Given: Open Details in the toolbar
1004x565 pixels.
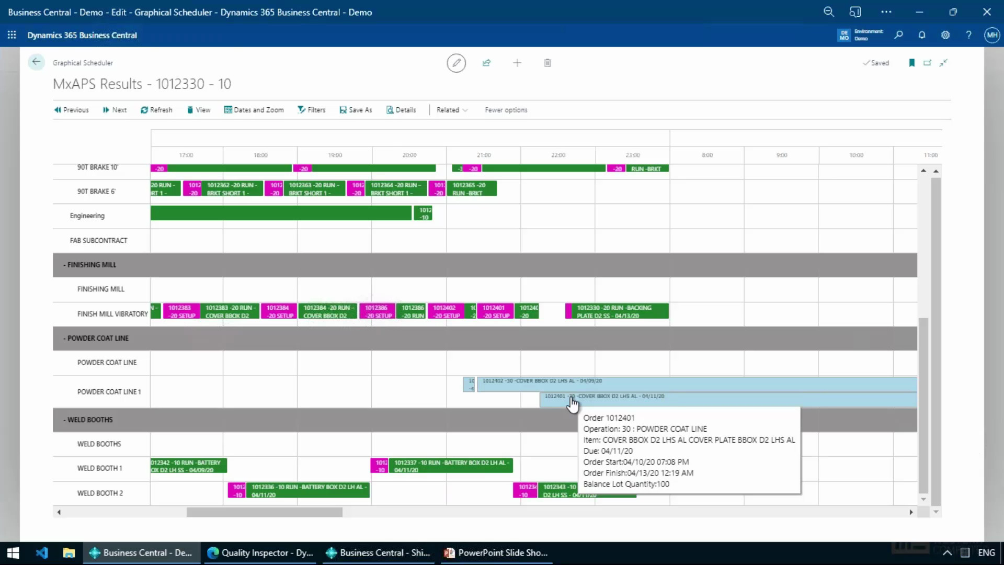Looking at the screenshot, I should (x=401, y=110).
